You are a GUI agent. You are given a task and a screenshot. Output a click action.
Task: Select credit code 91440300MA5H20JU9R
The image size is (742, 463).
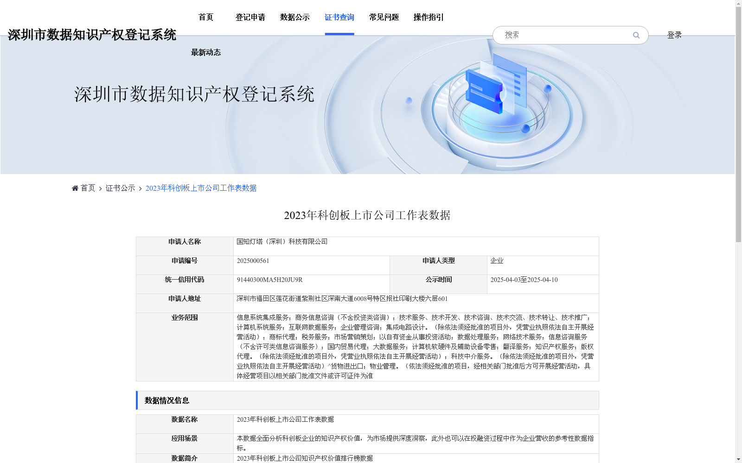pos(269,280)
